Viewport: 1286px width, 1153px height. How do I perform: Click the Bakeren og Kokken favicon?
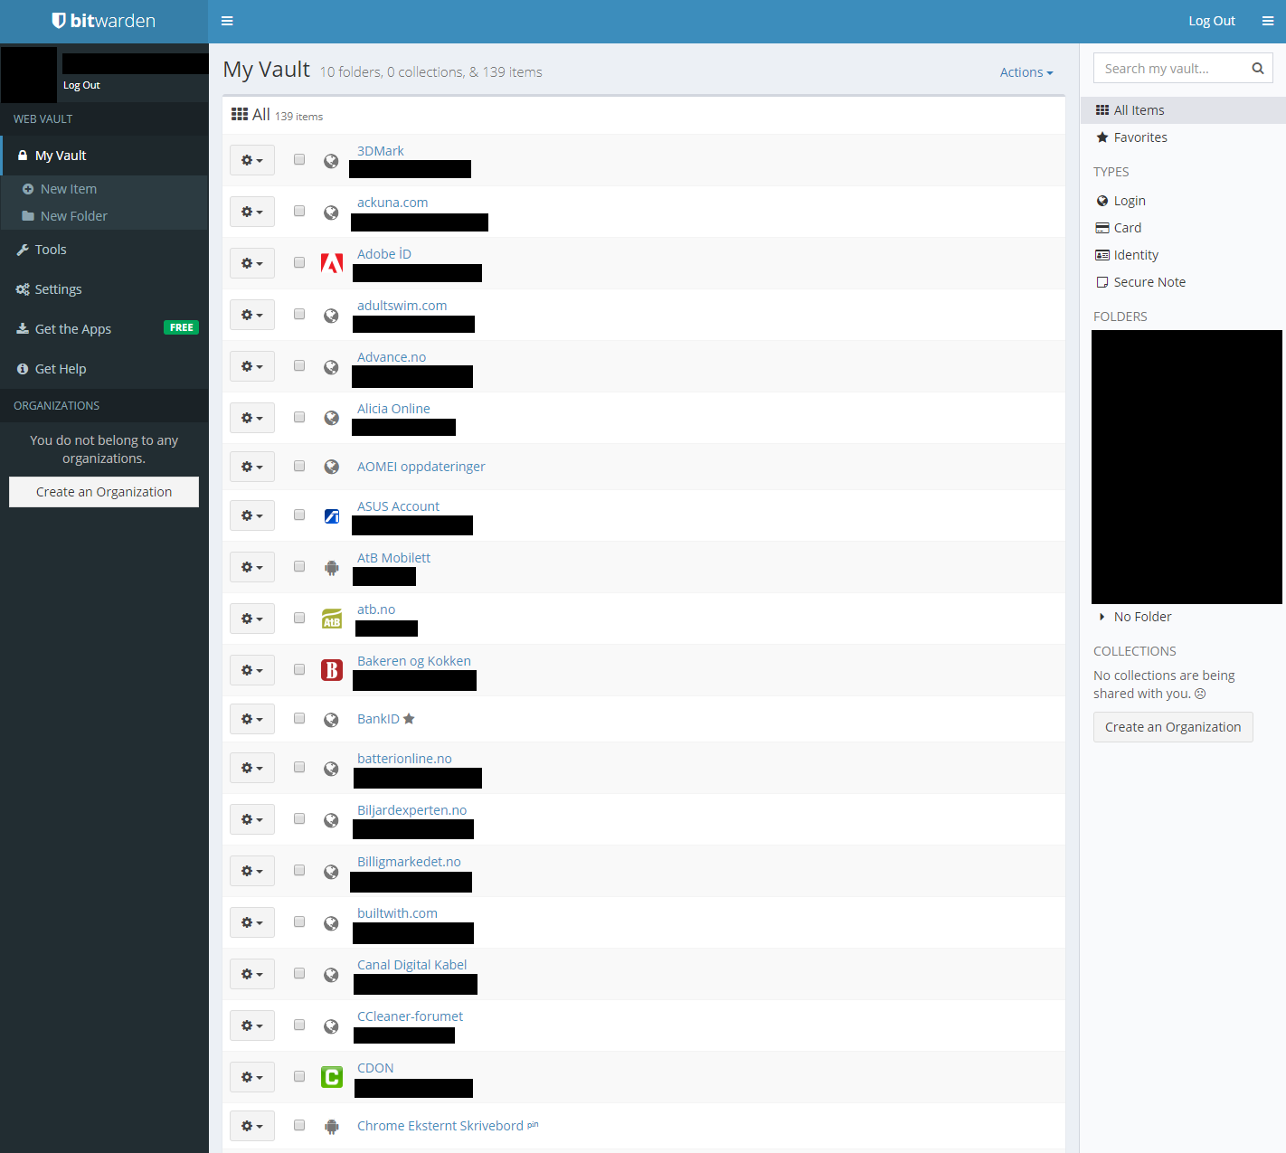tap(332, 670)
